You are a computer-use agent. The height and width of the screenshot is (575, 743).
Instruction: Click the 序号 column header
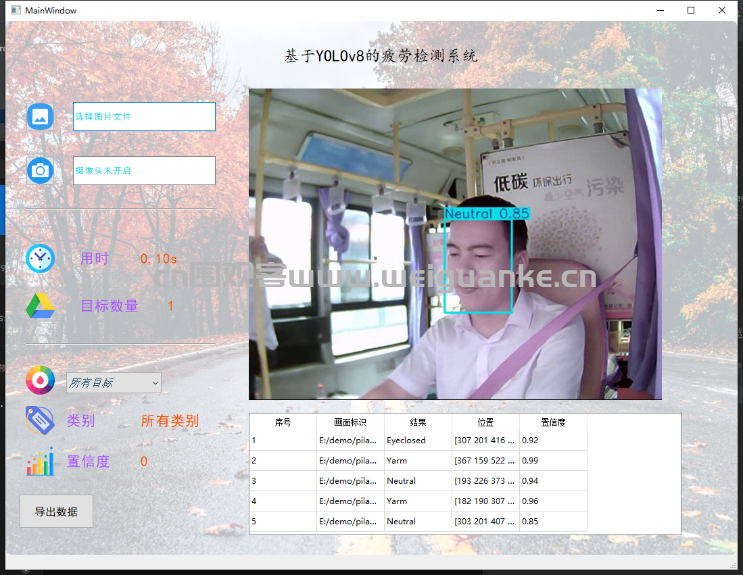tap(283, 422)
